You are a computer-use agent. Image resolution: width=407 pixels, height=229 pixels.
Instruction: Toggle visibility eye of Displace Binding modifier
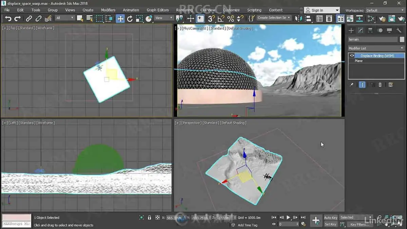click(352, 56)
